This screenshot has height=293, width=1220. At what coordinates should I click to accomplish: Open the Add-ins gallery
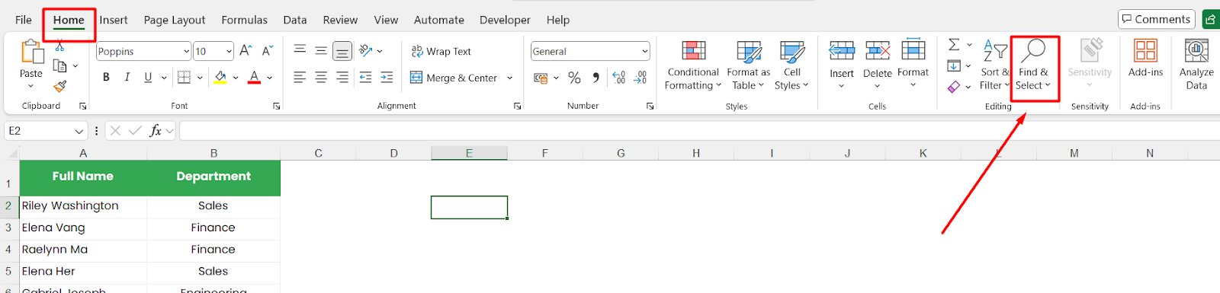pyautogui.click(x=1145, y=59)
